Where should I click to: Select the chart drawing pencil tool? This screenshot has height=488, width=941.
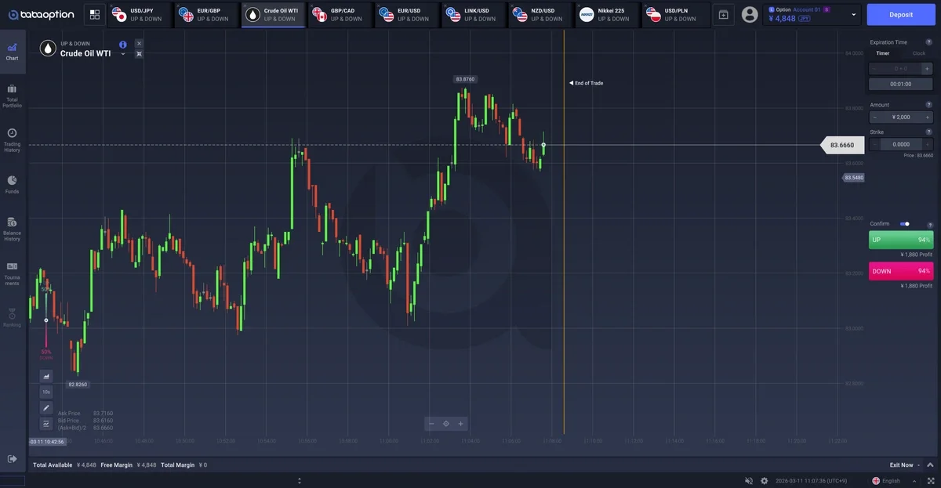[46, 407]
